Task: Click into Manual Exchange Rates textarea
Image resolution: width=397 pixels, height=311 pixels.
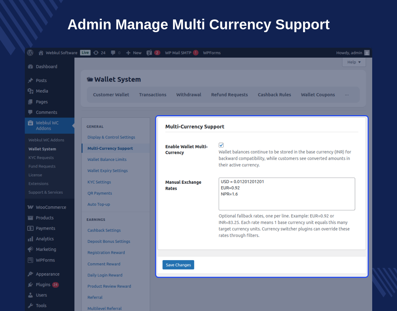Action: (287, 194)
